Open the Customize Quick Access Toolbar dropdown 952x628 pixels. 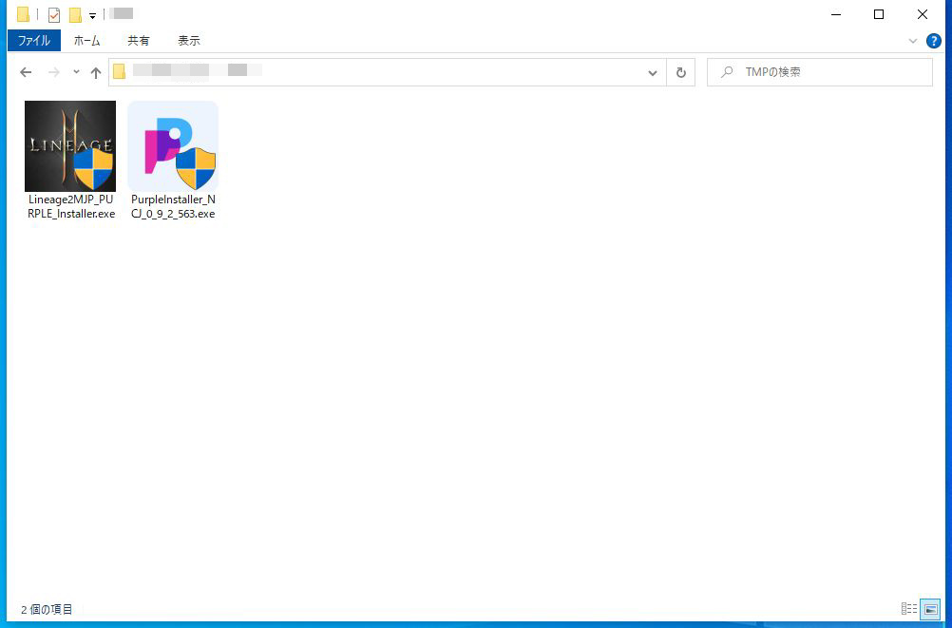pyautogui.click(x=92, y=15)
